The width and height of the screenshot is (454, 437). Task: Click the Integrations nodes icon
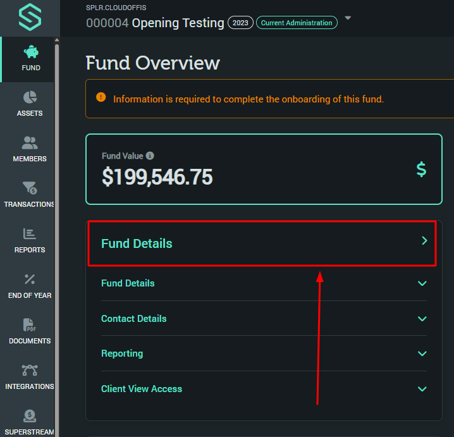[x=30, y=370]
